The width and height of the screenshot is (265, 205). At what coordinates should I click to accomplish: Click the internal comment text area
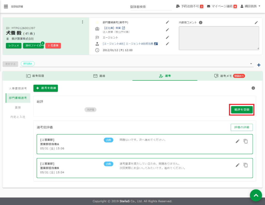tap(219, 38)
